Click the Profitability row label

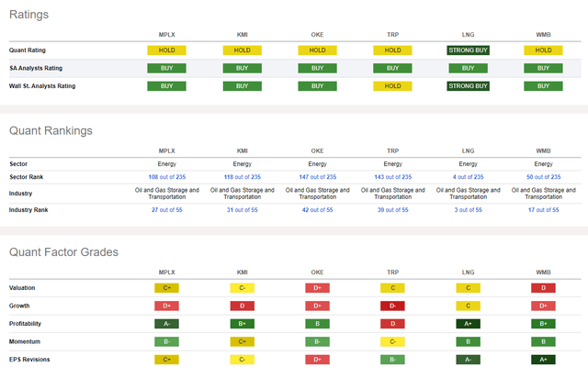point(25,324)
